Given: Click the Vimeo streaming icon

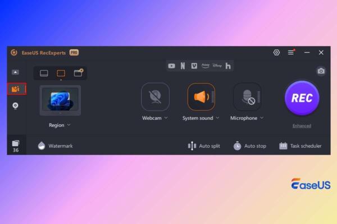Looking at the screenshot, I should (x=194, y=66).
